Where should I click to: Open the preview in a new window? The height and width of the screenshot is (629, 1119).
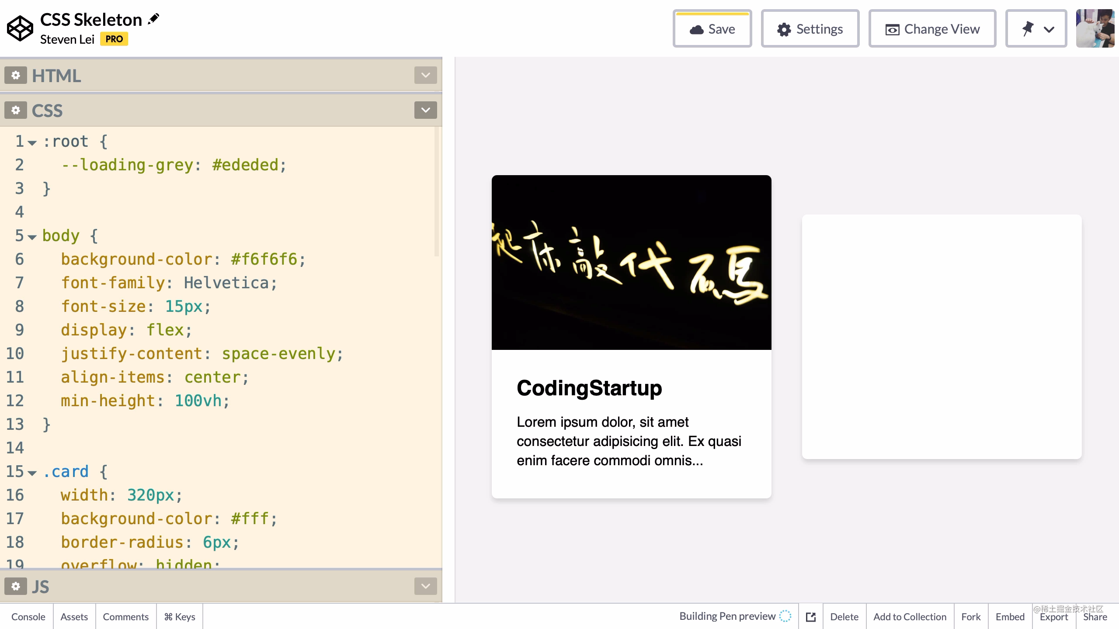point(810,616)
